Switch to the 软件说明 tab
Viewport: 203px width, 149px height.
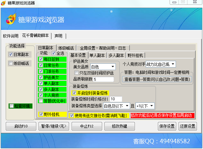(x=11, y=36)
